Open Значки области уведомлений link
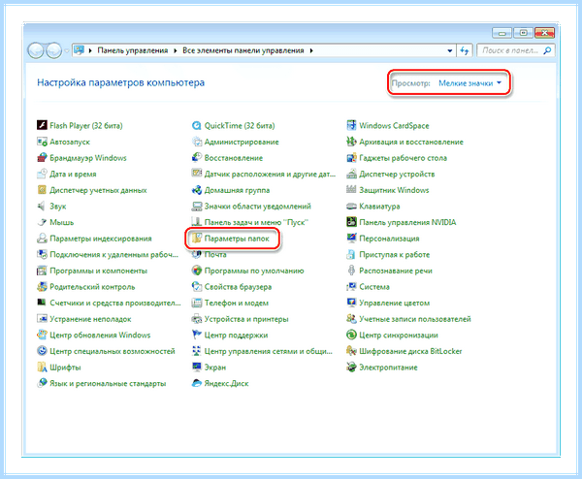Screen dimensions: 582x479 pos(258,207)
